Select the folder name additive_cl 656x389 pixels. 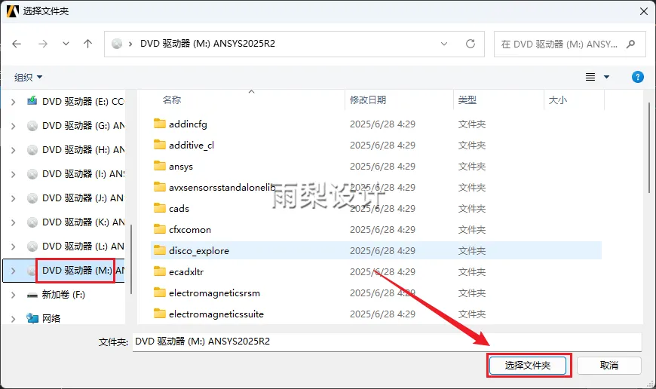point(192,145)
